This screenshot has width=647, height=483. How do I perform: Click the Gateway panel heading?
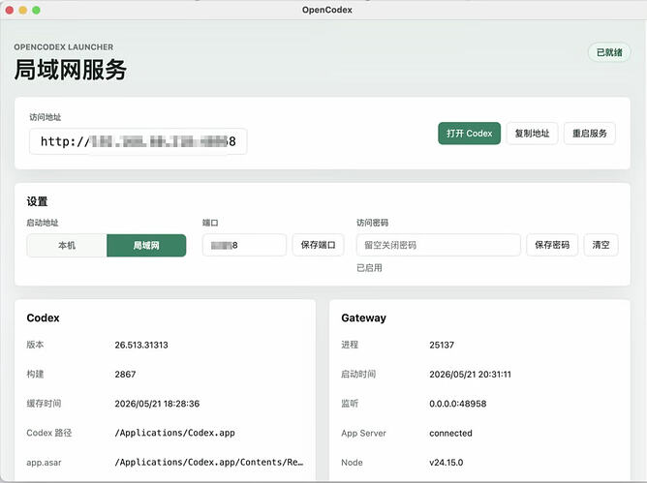(364, 318)
